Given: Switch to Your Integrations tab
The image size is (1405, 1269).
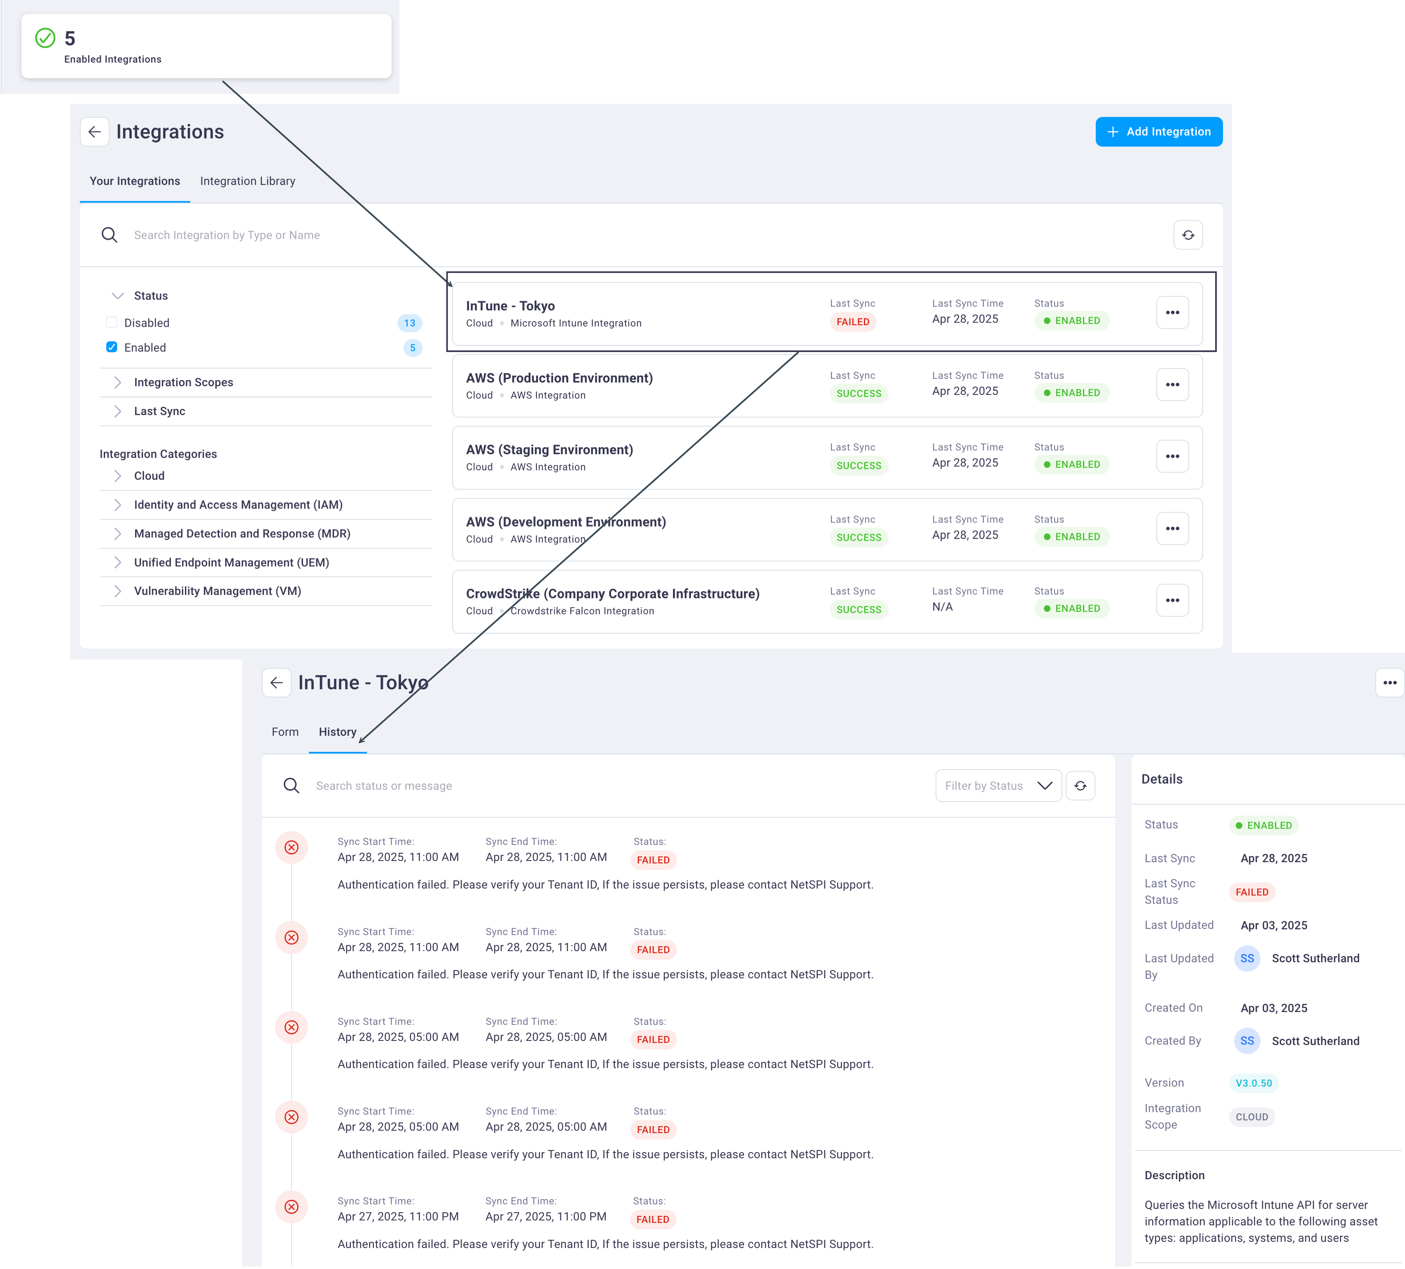Looking at the screenshot, I should (x=135, y=181).
